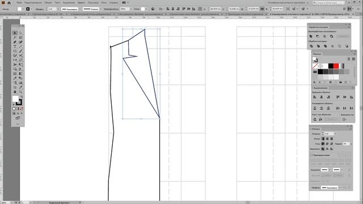
Task: Click the None swatch in Swatches panel
Action: (x=315, y=66)
